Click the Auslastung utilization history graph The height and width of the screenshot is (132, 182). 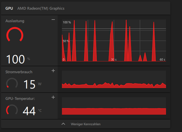(114, 40)
